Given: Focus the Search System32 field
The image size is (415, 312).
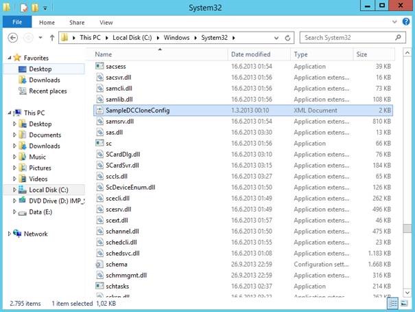Looking at the screenshot, I should pyautogui.click(x=353, y=38).
